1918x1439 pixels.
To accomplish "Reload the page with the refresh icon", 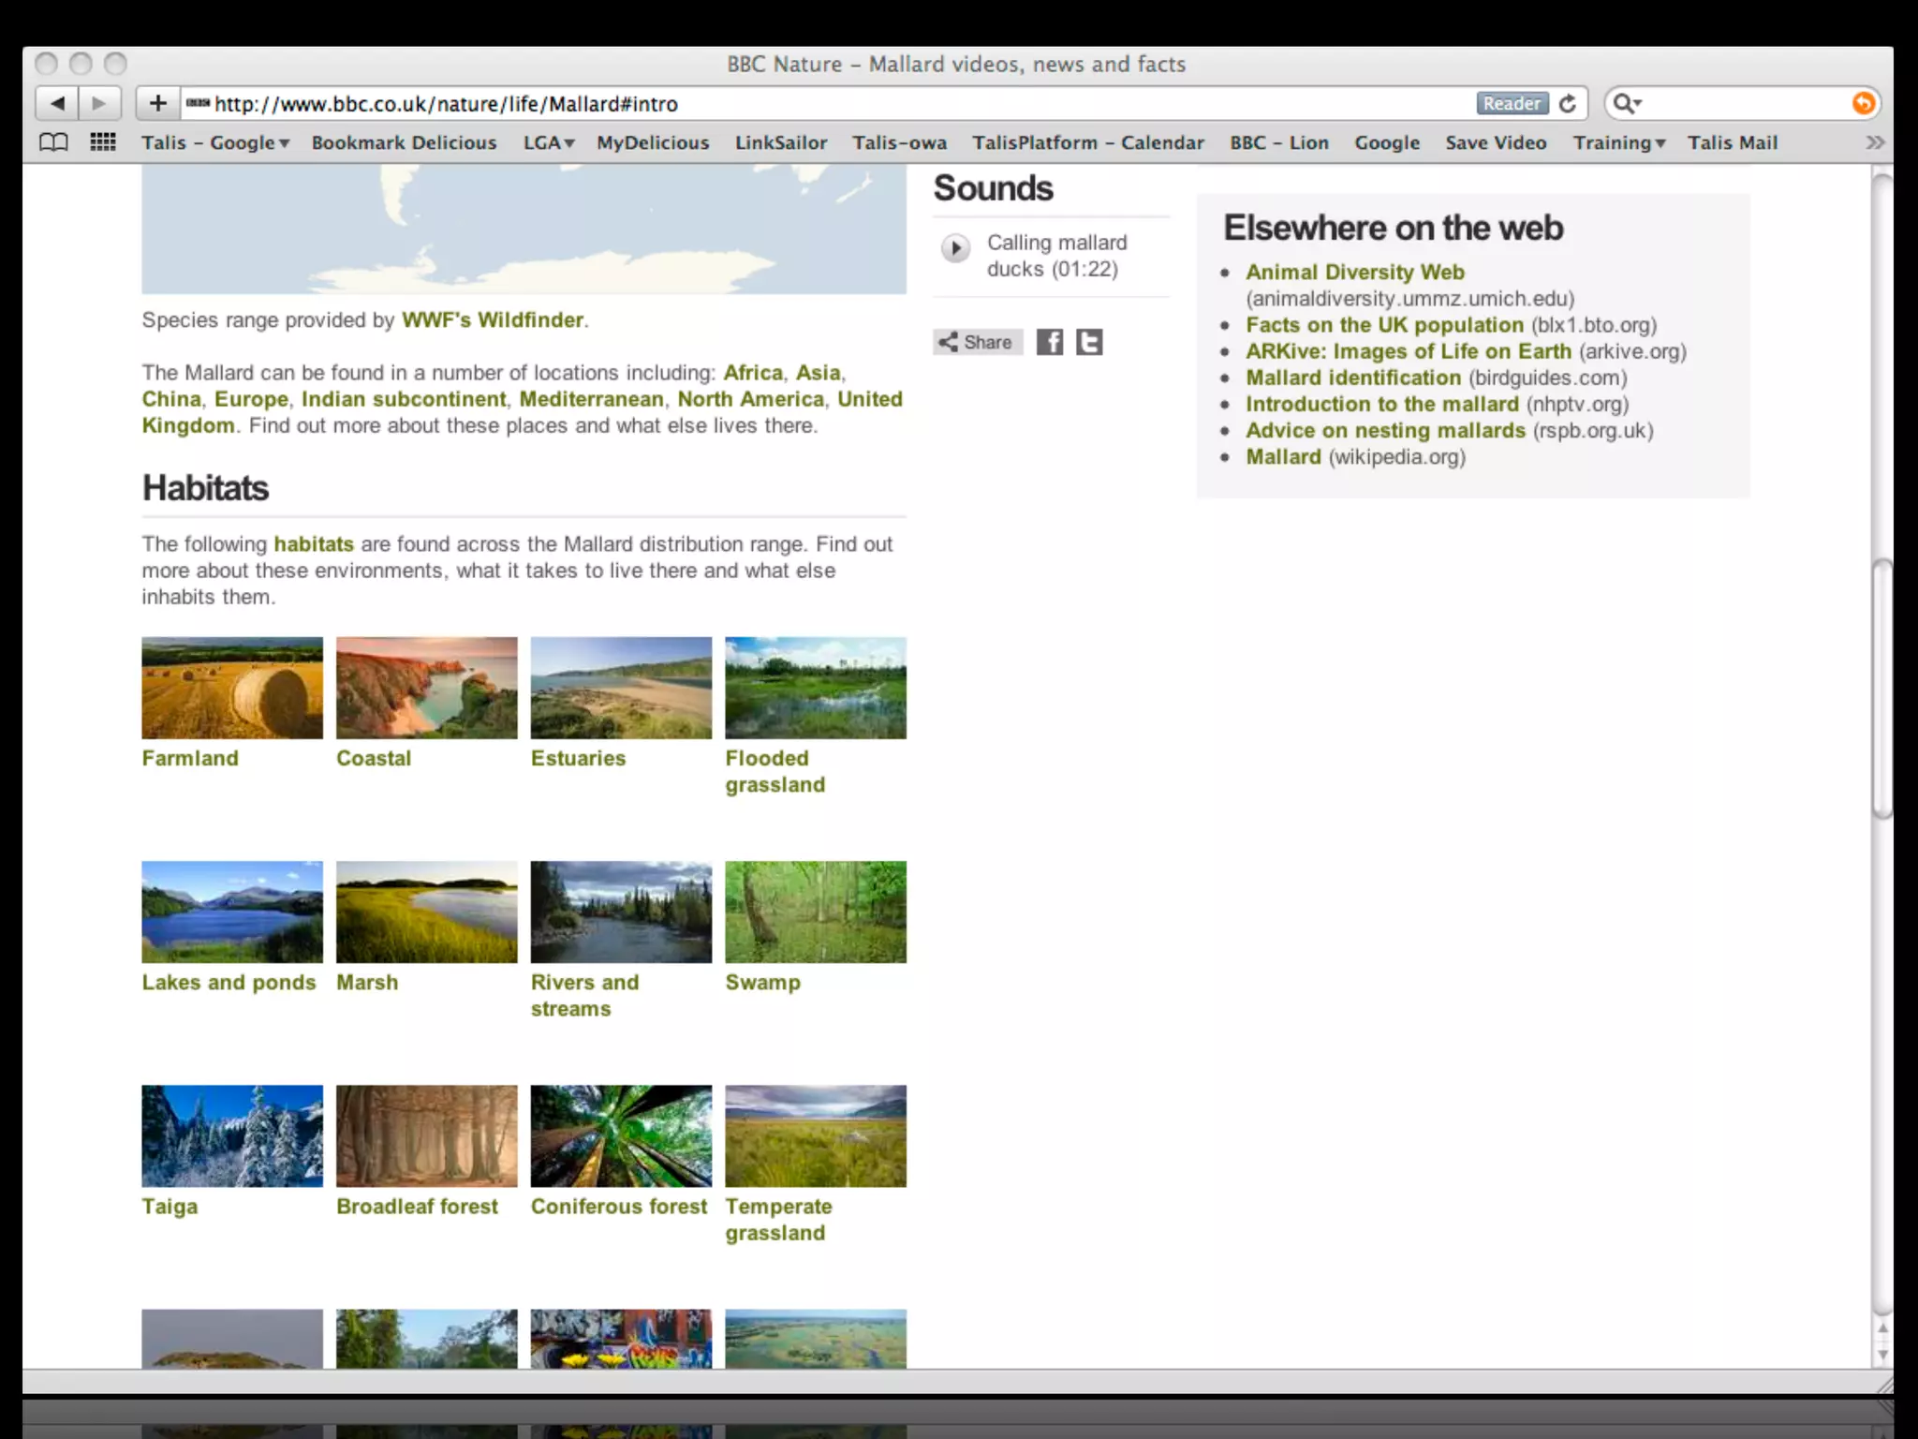I will 1568,103.
